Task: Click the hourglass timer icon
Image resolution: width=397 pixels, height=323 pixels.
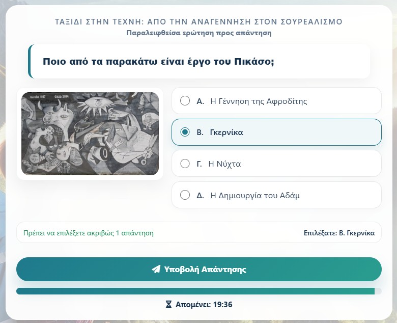Action: pos(168,304)
